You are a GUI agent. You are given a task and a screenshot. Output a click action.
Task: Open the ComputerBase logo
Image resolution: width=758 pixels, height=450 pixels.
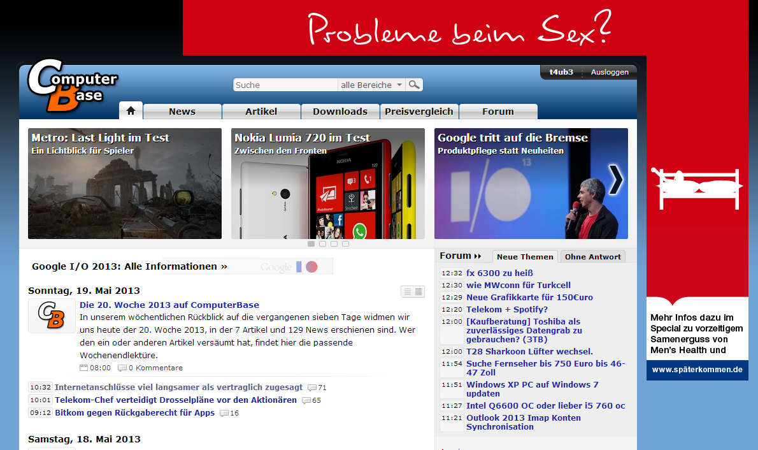click(73, 85)
